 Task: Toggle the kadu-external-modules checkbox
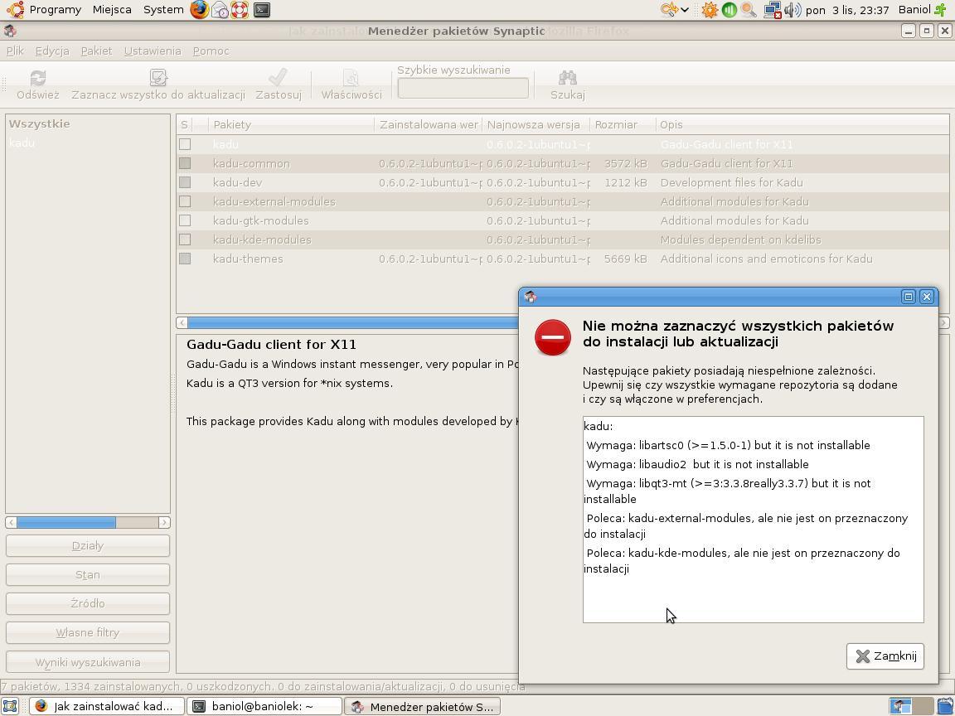click(185, 201)
